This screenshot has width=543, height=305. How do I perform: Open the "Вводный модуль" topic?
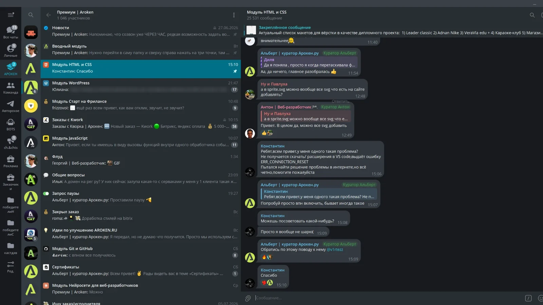141,49
